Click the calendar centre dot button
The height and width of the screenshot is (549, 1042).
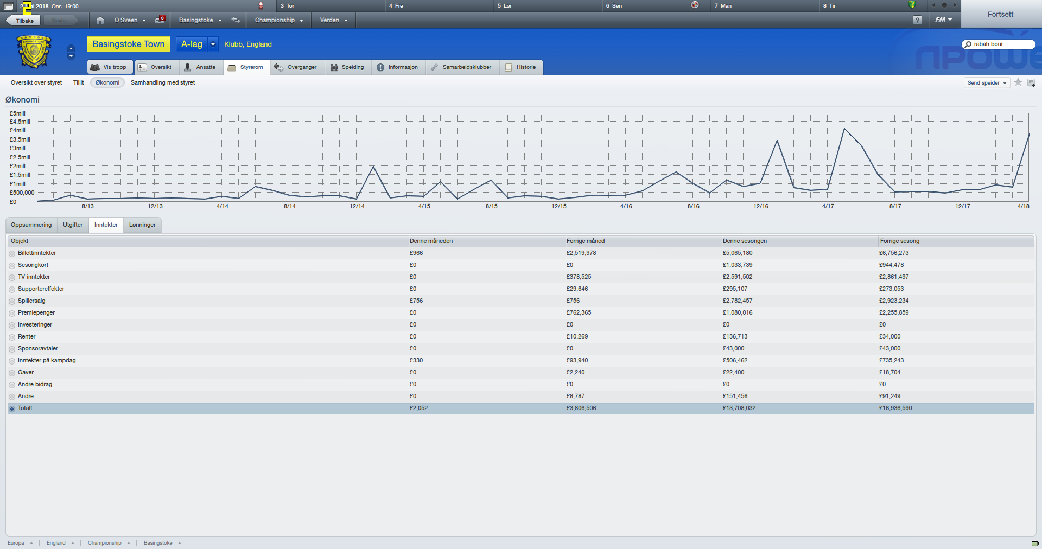pos(944,5)
